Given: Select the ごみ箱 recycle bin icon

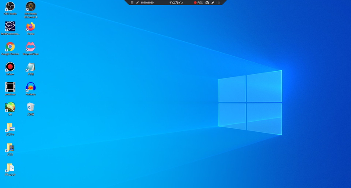Looking at the screenshot, I should tap(31, 109).
